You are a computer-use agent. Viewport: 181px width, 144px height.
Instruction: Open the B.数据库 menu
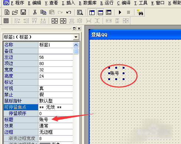coord(88,3)
